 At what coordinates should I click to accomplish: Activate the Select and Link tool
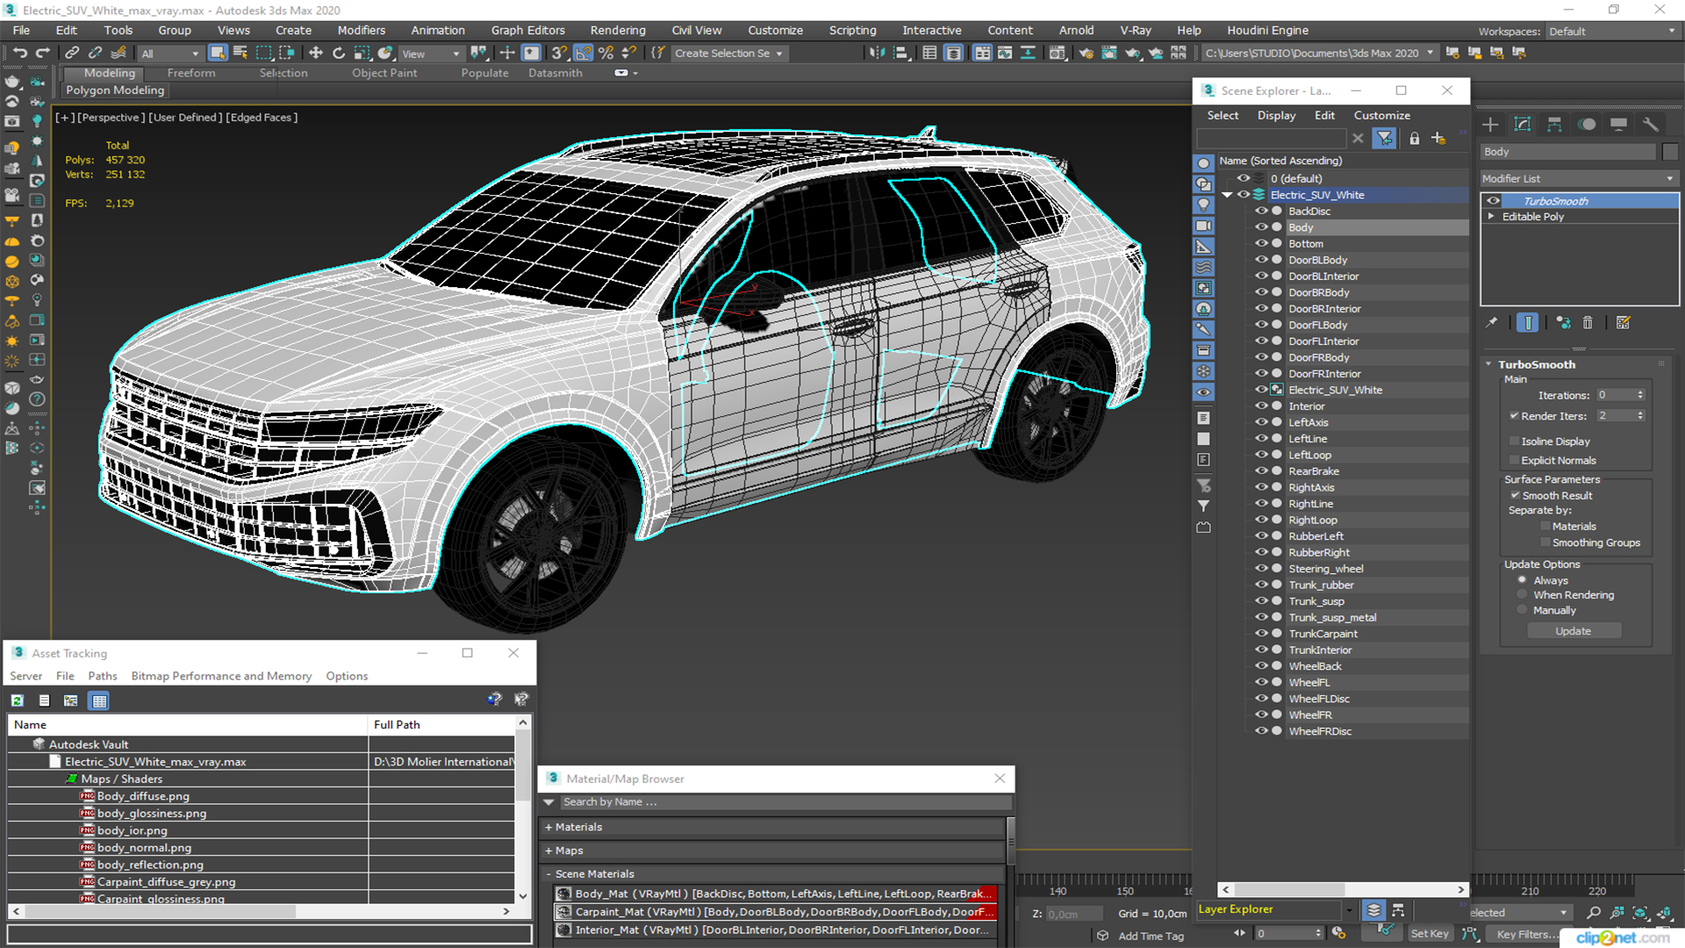tap(73, 53)
